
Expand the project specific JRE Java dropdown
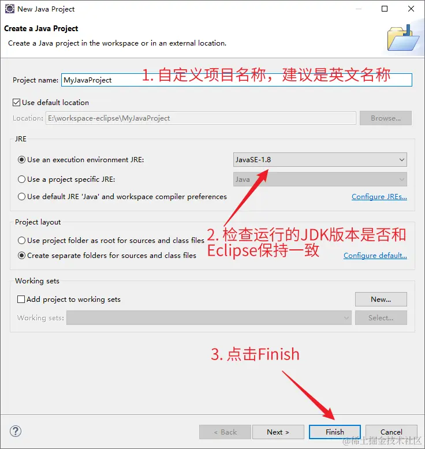[320, 179]
